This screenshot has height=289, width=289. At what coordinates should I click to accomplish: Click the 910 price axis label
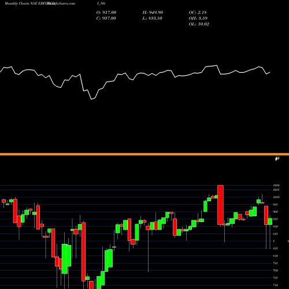tap(276, 227)
